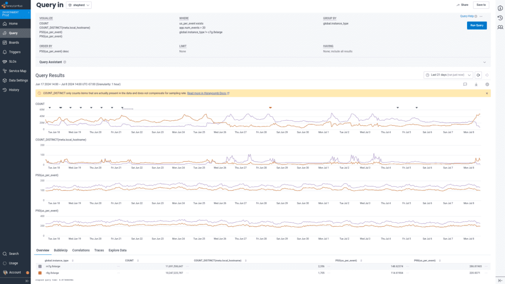
Task: Step back to the previous time range
Action: [478, 75]
